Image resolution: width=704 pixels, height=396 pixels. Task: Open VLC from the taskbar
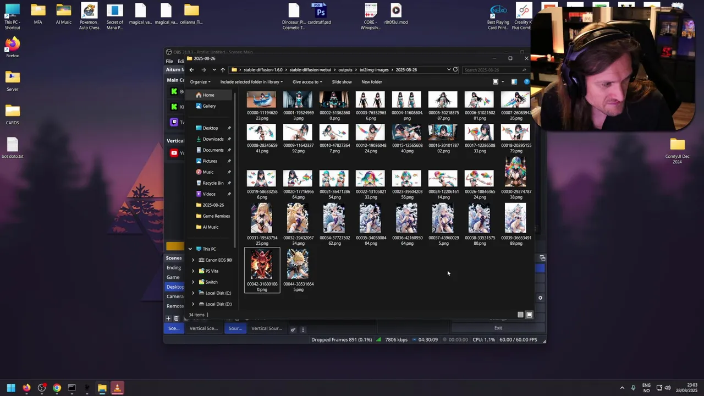pyautogui.click(x=117, y=388)
